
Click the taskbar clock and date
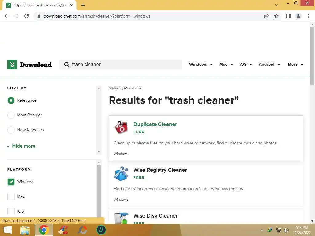click(x=301, y=230)
